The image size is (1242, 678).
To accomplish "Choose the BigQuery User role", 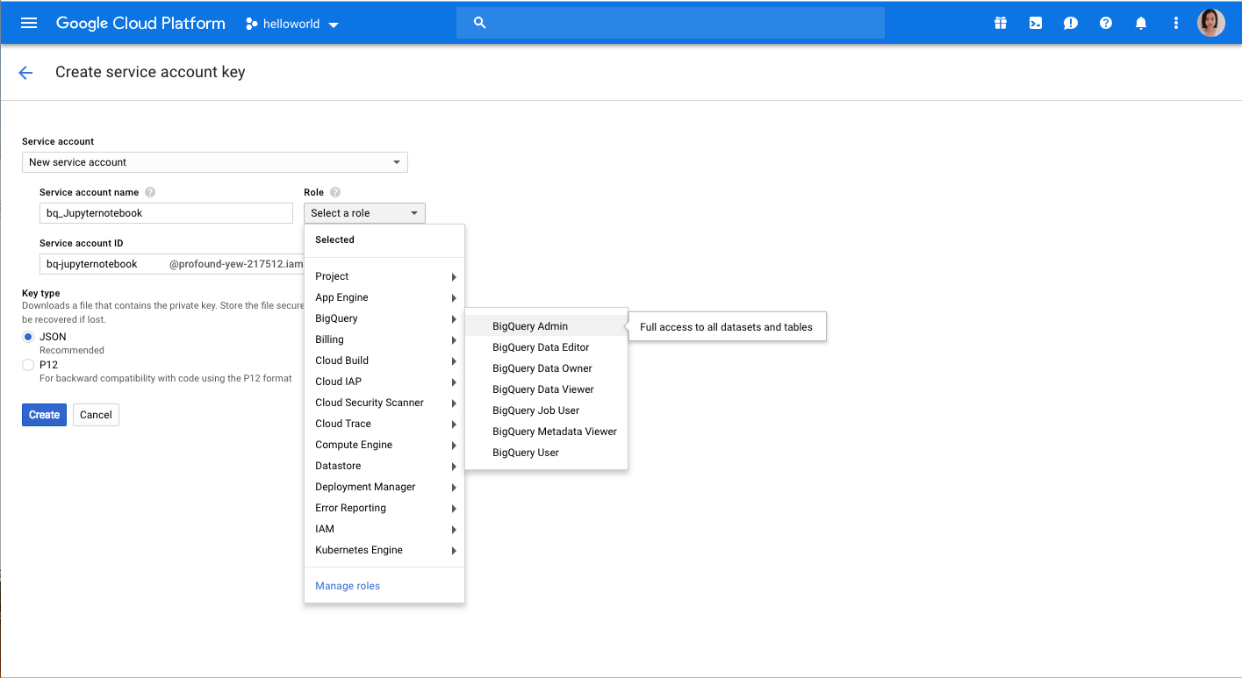I will (546, 453).
